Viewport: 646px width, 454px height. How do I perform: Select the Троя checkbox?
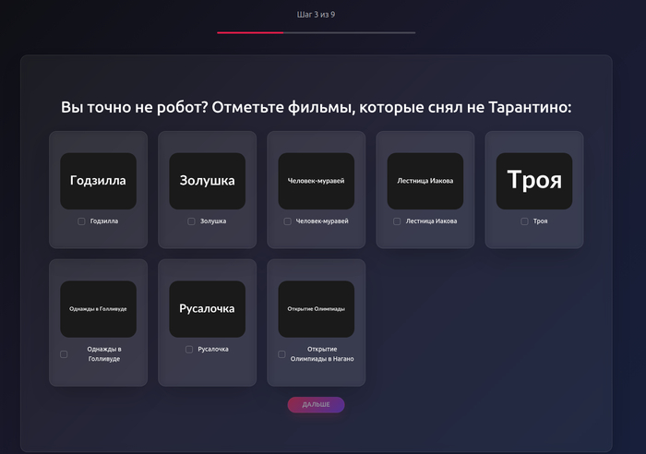pyautogui.click(x=524, y=221)
